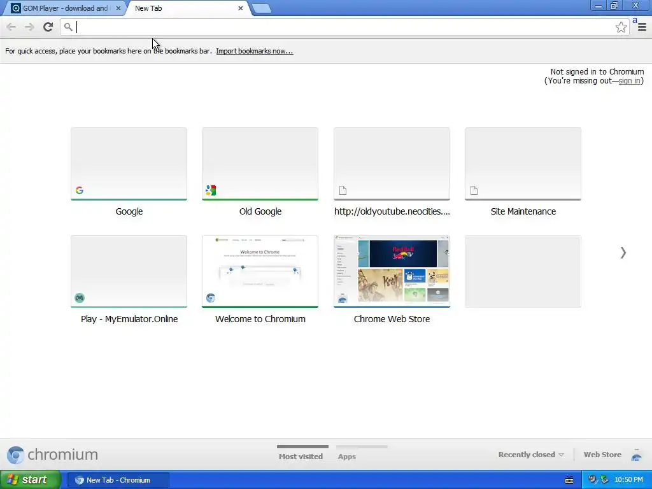
Task: Open the Chromium hamburger menu
Action: pyautogui.click(x=642, y=27)
